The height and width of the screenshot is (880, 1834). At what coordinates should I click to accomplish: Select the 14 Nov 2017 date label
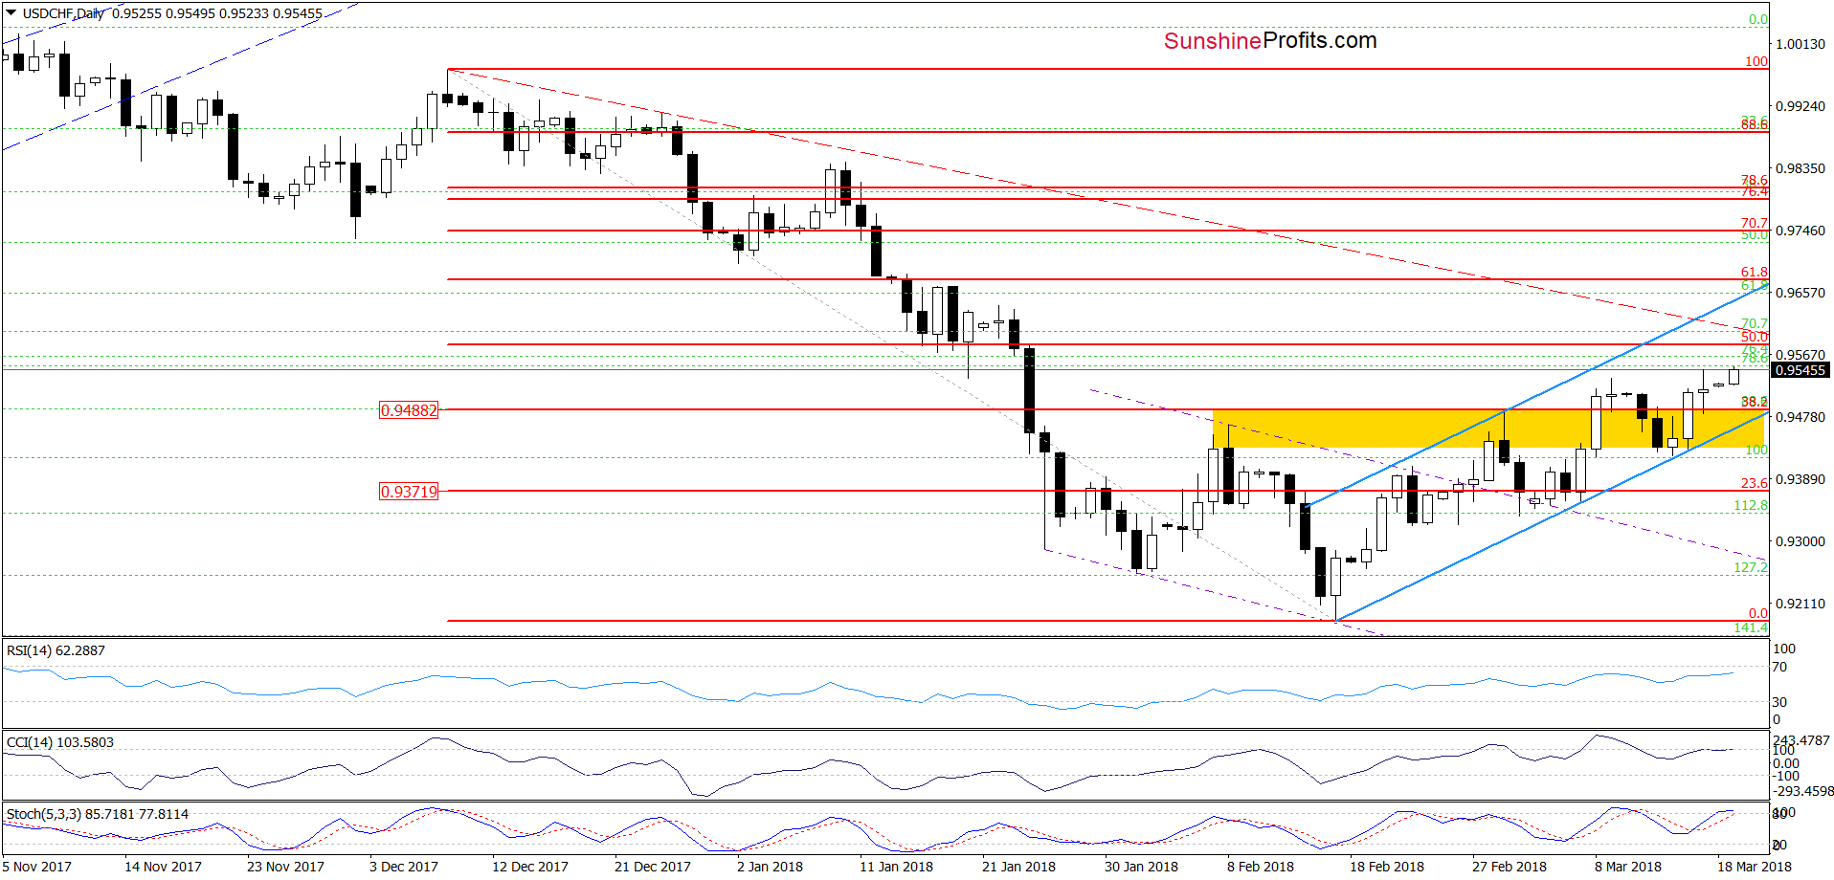163,867
